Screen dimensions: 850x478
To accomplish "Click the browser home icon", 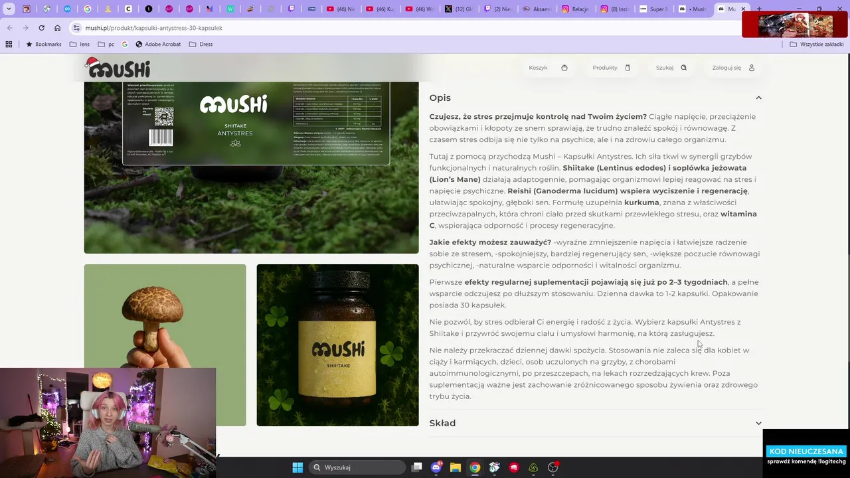I will coord(58,28).
